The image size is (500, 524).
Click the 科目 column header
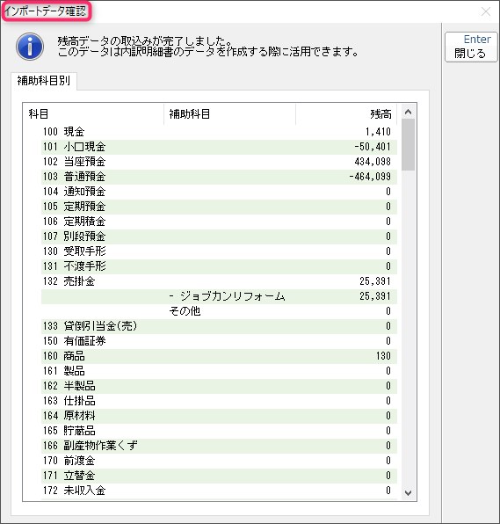[x=93, y=114]
